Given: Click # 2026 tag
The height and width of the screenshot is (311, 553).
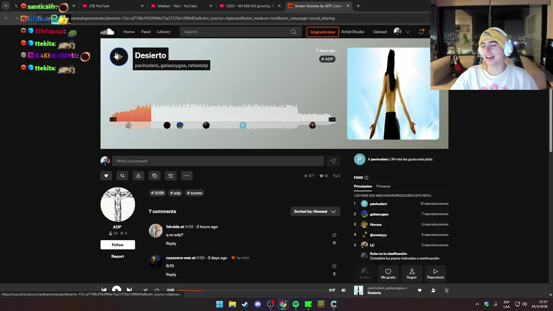Looking at the screenshot, I should (158, 193).
